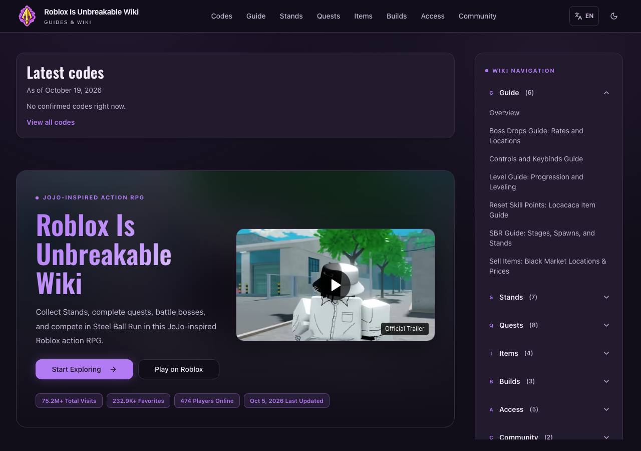The height and width of the screenshot is (451, 641).
Task: Expand the Items section in wiki navigation
Action: (549, 353)
